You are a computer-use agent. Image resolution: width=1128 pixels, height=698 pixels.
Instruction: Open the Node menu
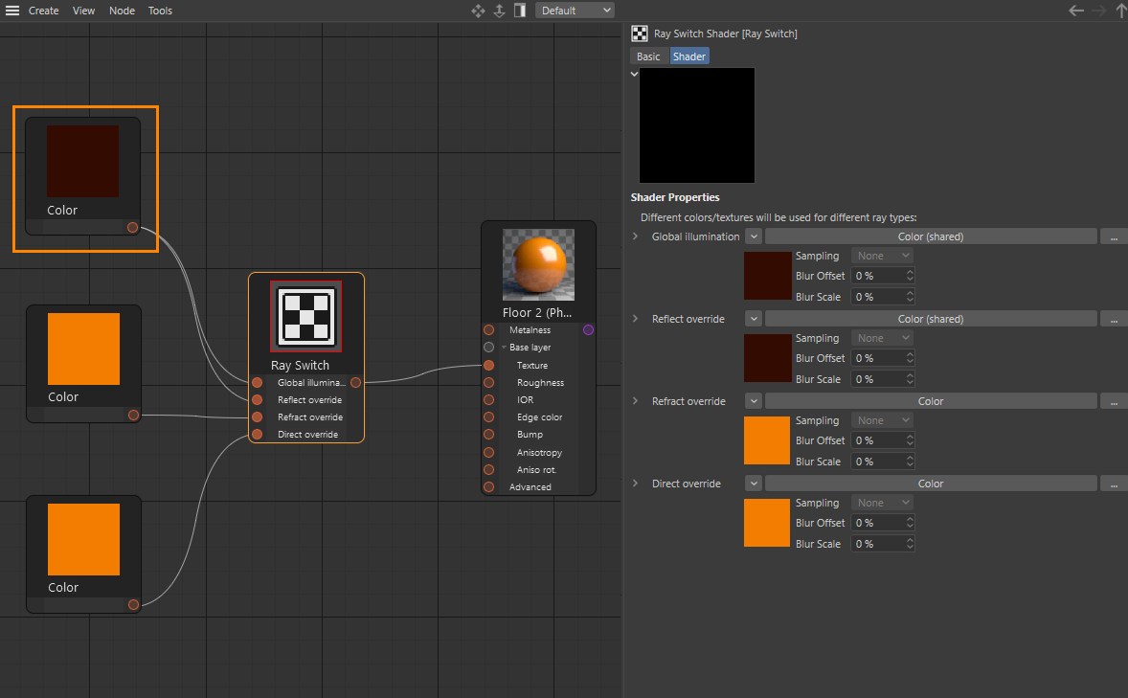tap(122, 11)
